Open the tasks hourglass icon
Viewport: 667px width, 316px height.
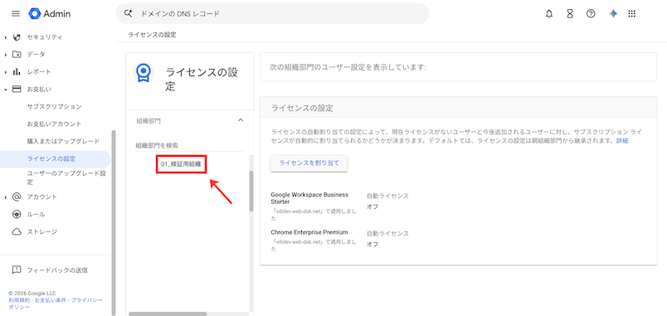pos(570,13)
